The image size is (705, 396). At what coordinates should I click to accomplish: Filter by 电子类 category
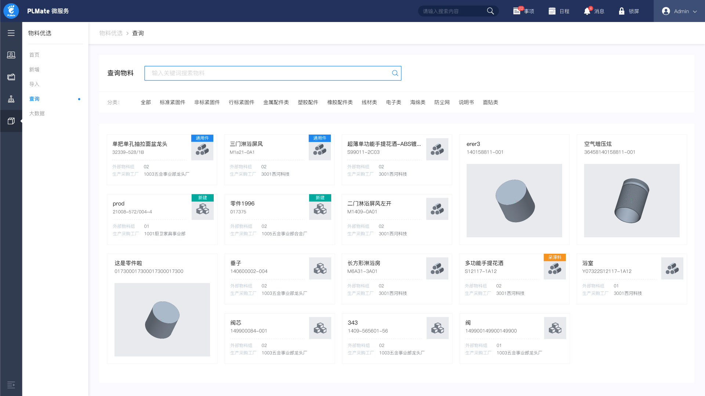[x=393, y=102]
